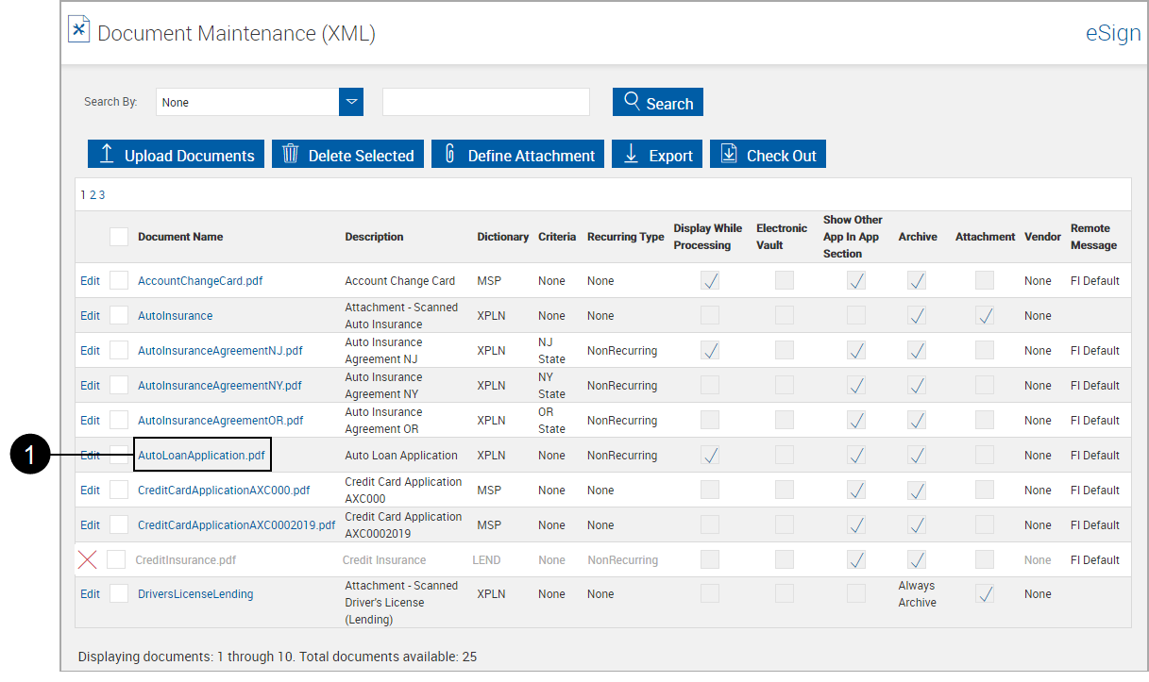
Task: Go to page 2 of the document list
Action: 93,194
